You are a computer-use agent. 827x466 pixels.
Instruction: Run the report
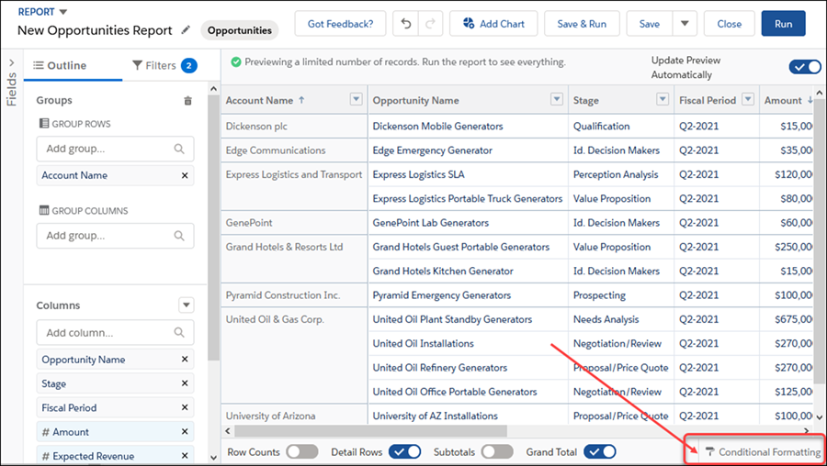pos(783,24)
